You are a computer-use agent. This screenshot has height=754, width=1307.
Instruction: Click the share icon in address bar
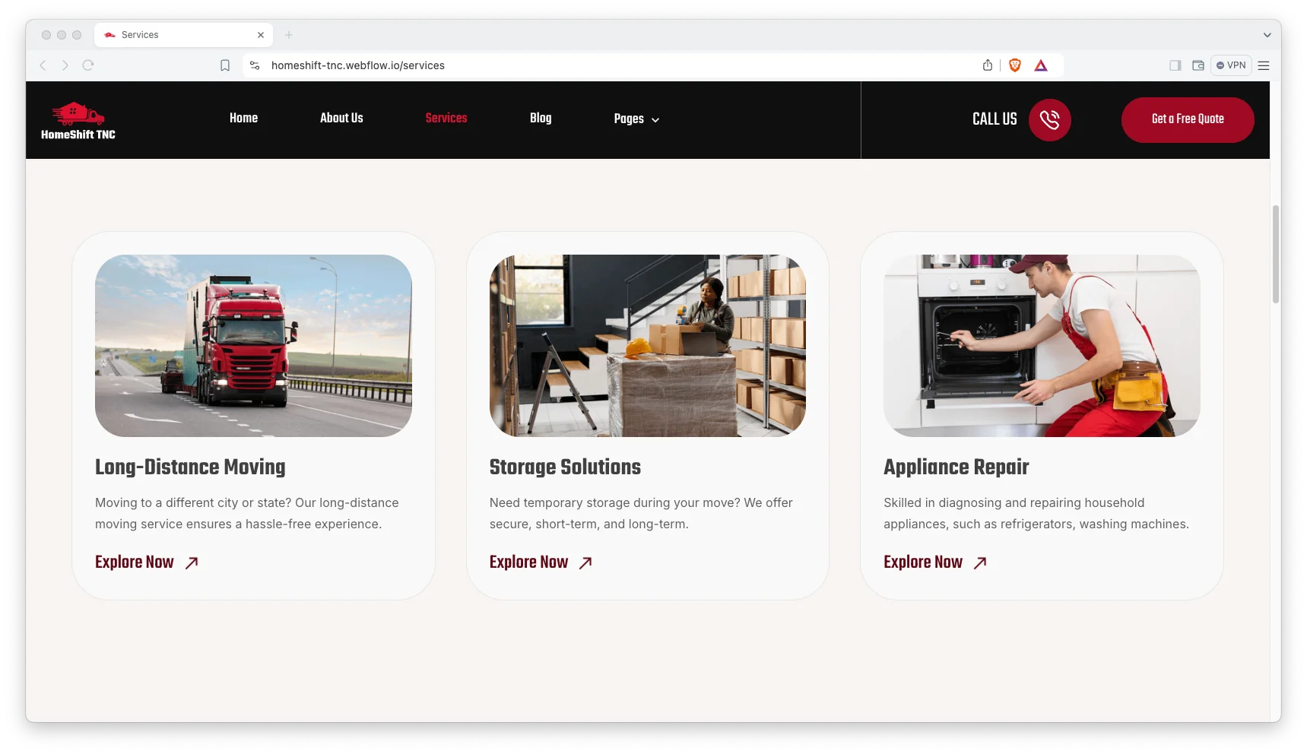click(x=987, y=65)
